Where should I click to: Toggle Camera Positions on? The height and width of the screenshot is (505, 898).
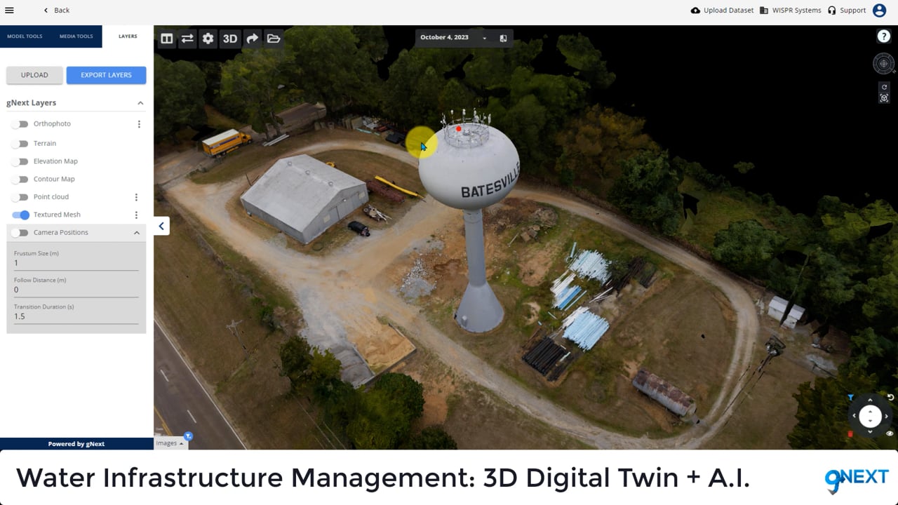point(20,233)
